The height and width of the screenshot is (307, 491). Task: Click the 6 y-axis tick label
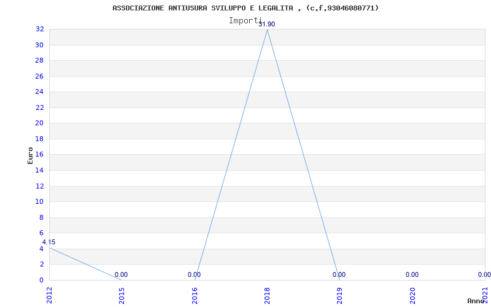tap(41, 233)
